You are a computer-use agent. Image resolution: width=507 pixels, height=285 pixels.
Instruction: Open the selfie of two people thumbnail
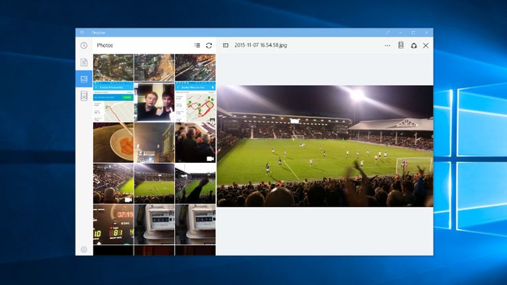[x=154, y=102]
